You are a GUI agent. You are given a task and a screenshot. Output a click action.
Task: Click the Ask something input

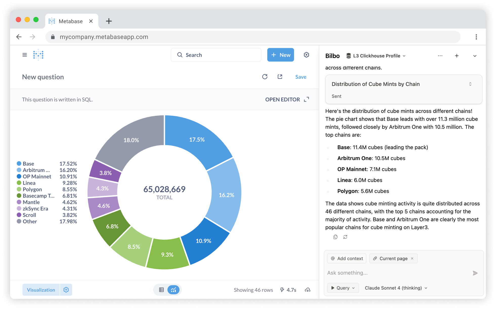398,273
